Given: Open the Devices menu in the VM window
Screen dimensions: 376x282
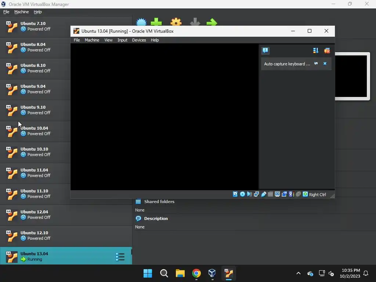Looking at the screenshot, I should point(139,40).
